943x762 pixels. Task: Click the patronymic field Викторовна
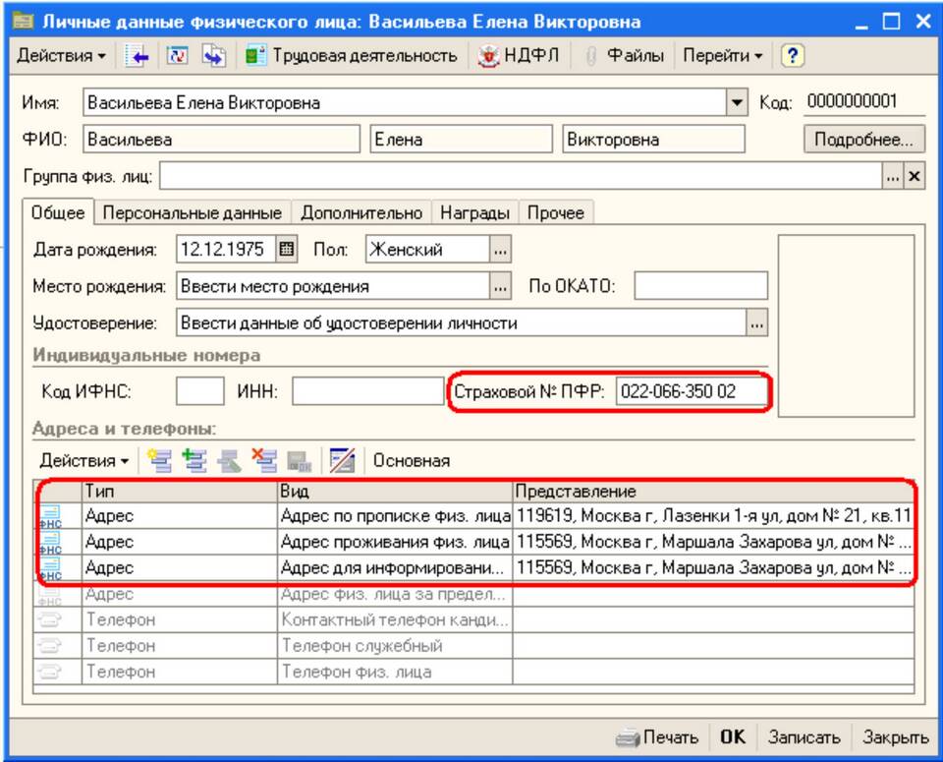[x=653, y=140]
